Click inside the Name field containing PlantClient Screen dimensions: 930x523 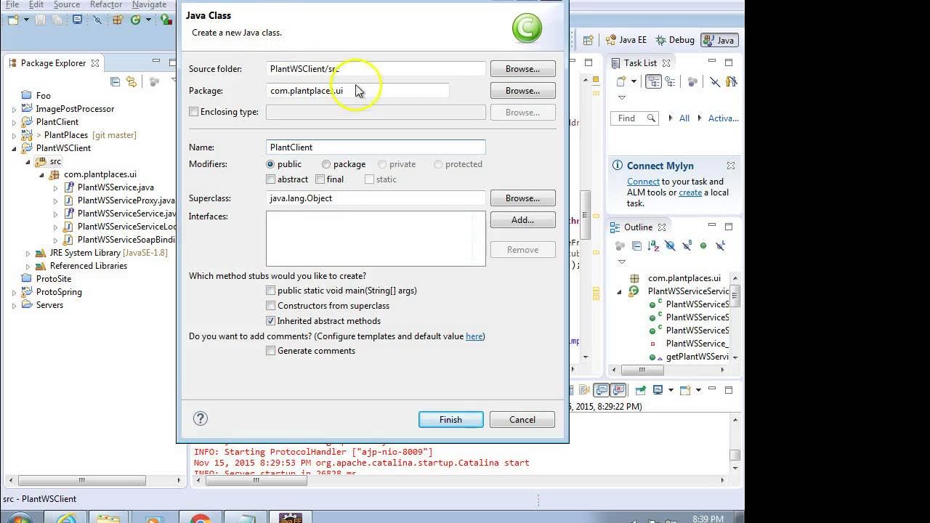[376, 147]
